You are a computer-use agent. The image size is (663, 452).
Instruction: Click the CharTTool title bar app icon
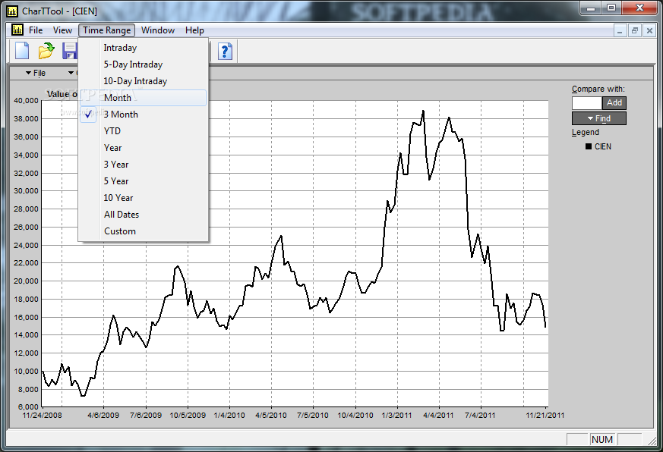(12, 11)
